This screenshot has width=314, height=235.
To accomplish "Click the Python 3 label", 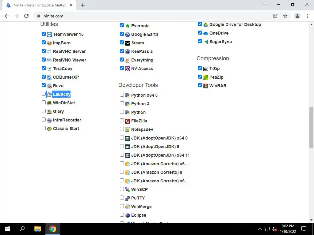I will coord(140,104).
